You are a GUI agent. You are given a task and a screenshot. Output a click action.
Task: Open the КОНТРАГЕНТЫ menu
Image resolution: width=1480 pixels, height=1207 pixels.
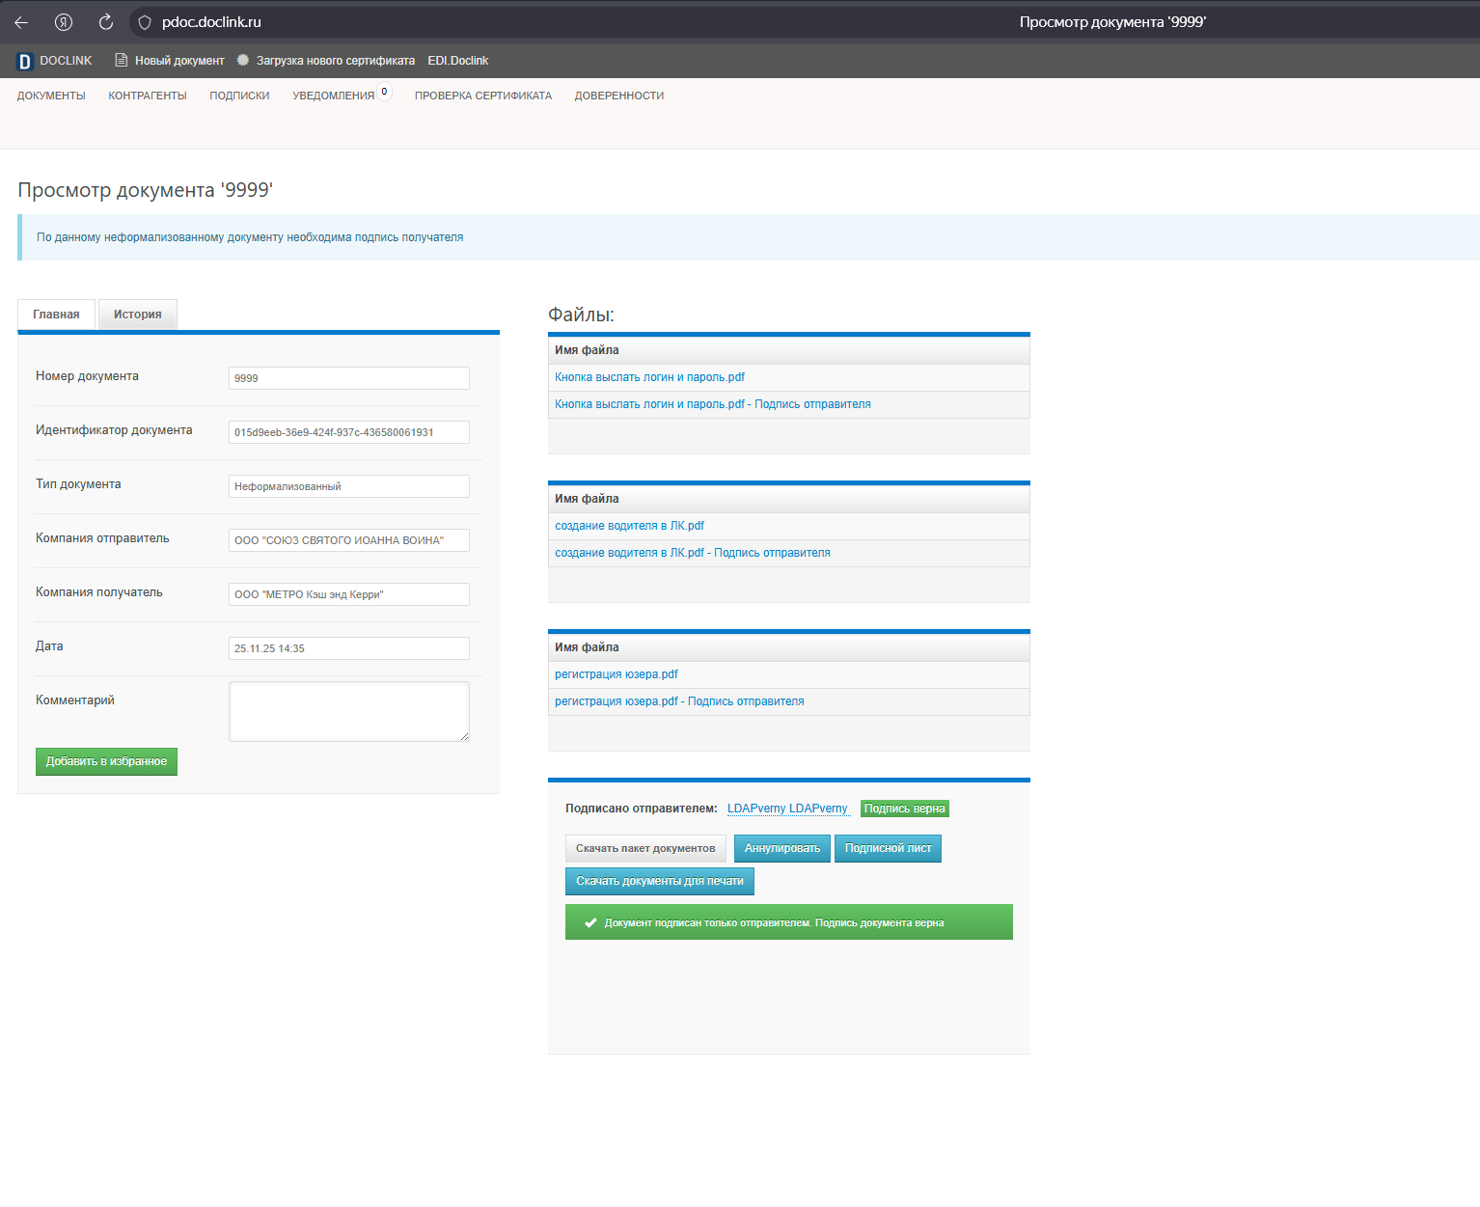[148, 96]
